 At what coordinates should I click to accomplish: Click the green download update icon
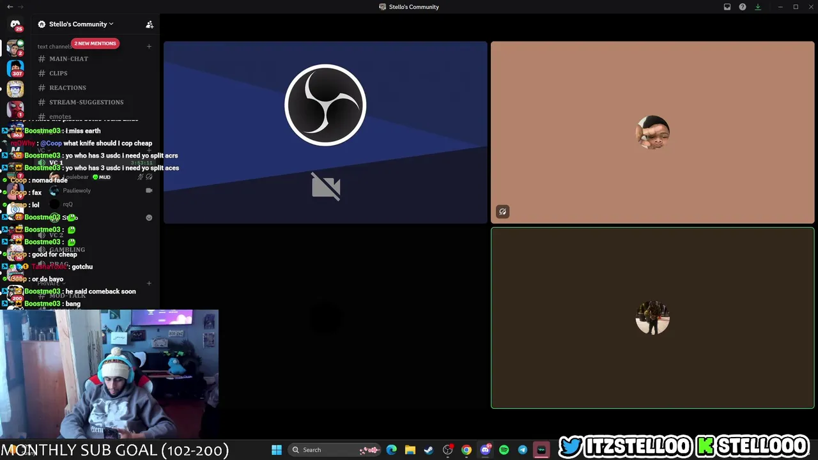click(x=758, y=7)
